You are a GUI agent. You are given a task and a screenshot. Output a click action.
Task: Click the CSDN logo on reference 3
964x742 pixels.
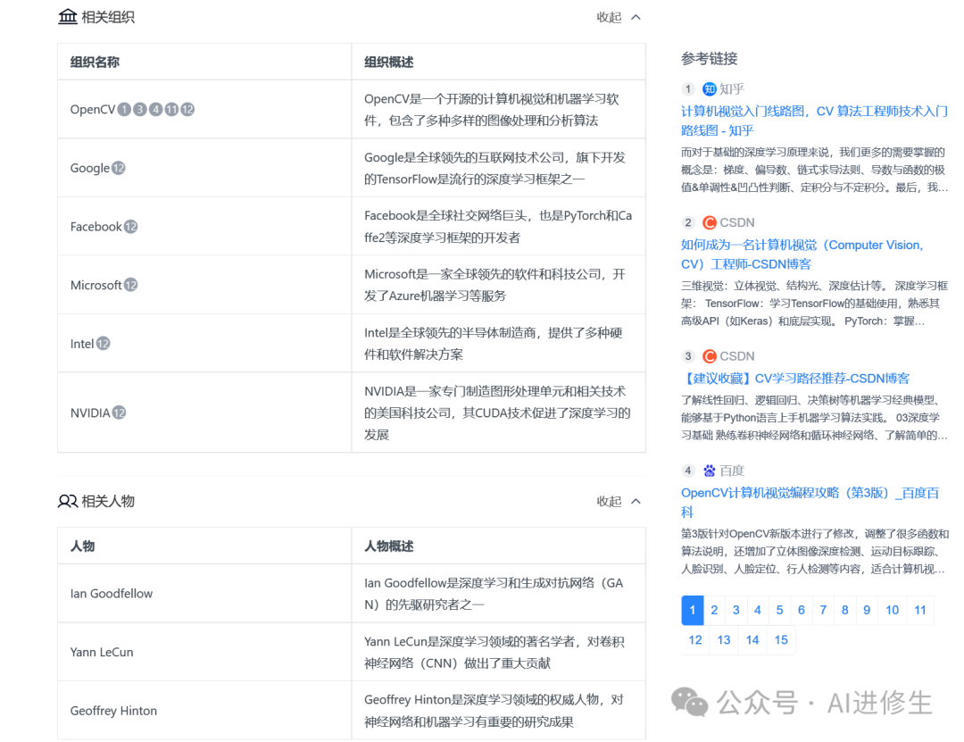tap(710, 356)
